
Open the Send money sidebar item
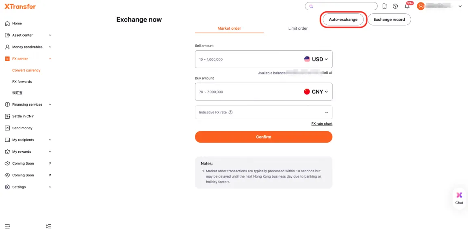coord(22,128)
